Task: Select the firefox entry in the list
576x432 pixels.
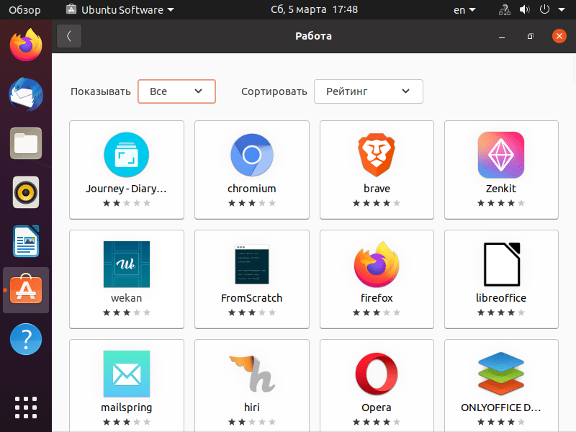Action: (376, 279)
